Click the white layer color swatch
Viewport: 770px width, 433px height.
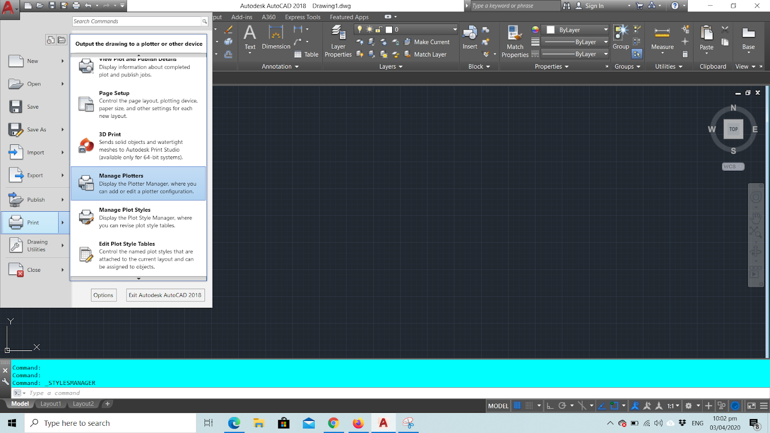(389, 29)
